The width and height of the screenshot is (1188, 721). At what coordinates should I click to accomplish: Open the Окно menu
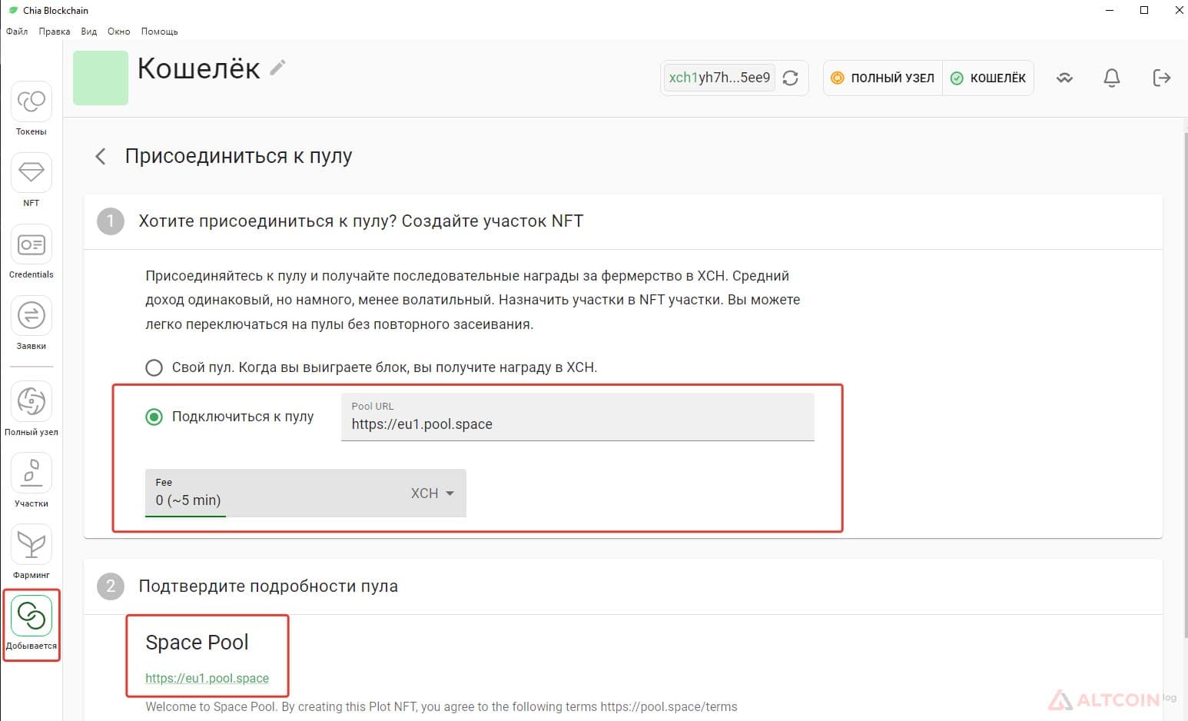[x=119, y=32]
